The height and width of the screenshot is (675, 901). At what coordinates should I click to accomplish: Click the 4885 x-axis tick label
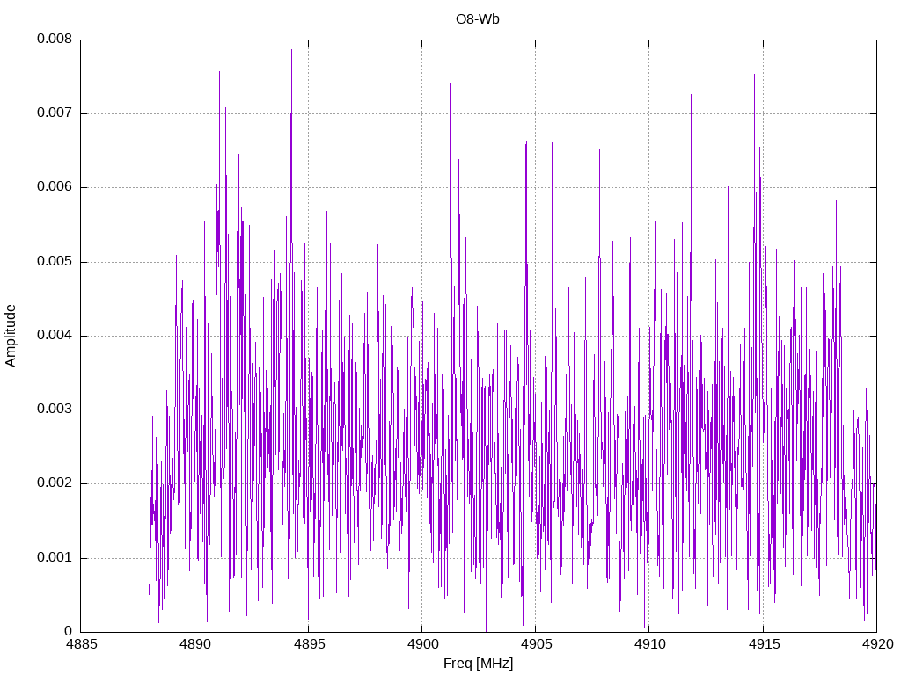[x=80, y=644]
